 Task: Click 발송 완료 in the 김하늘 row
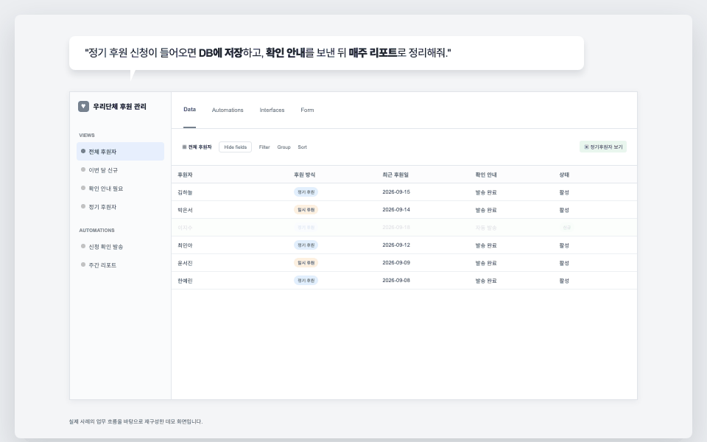point(485,192)
